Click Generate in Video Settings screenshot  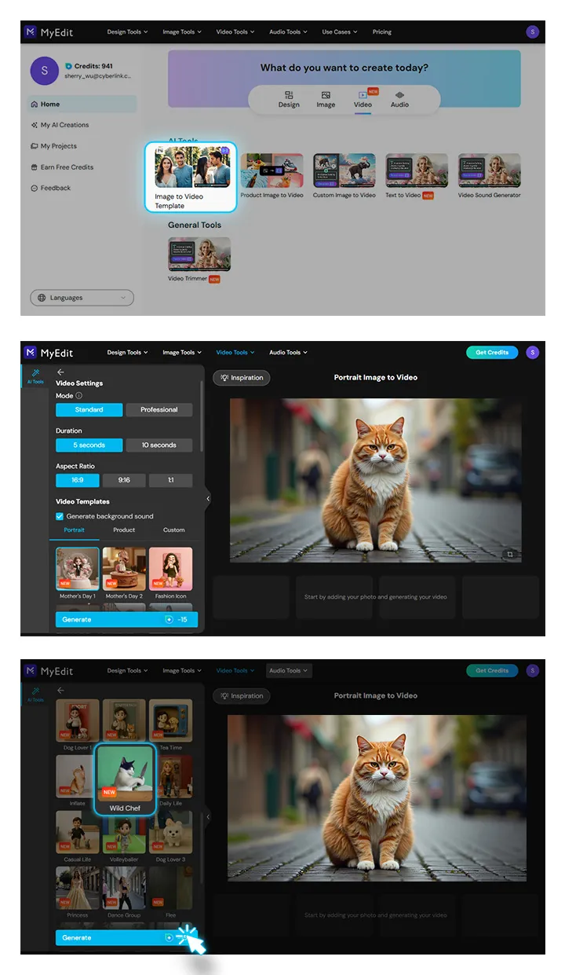pyautogui.click(x=126, y=620)
